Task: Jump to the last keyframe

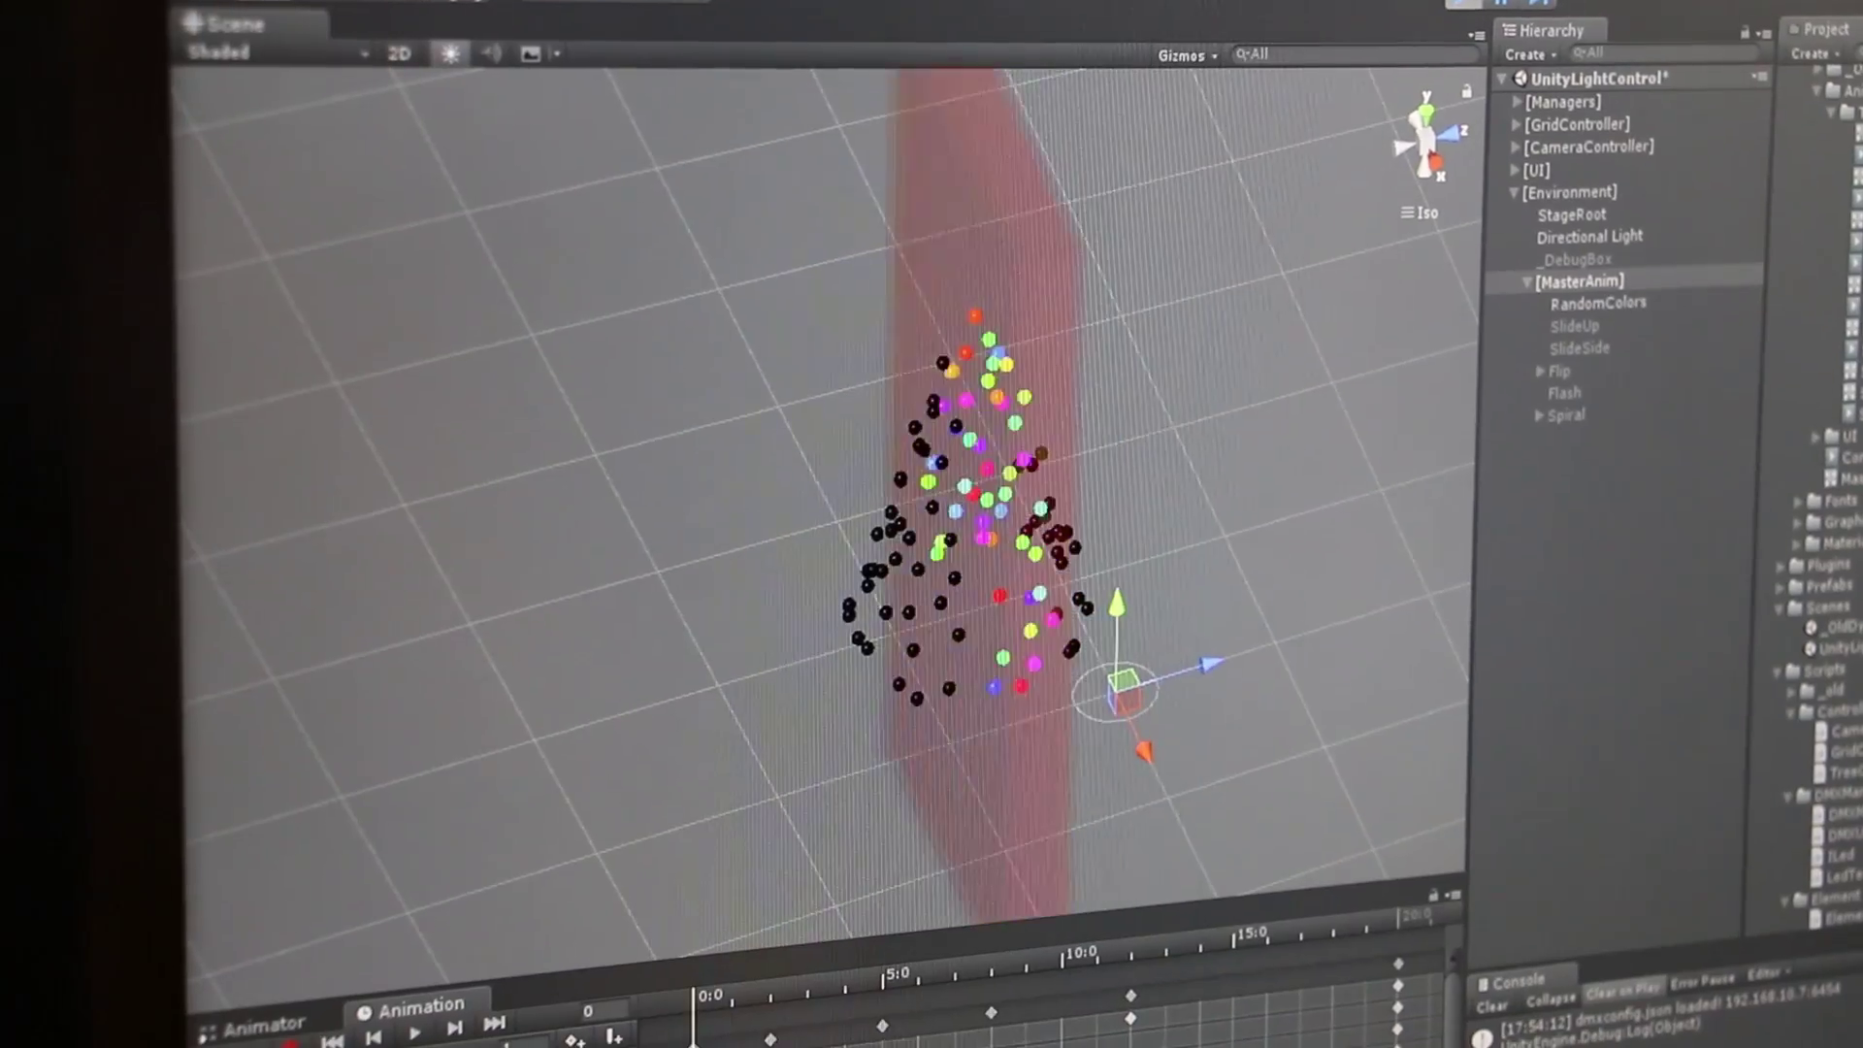Action: (x=495, y=1023)
